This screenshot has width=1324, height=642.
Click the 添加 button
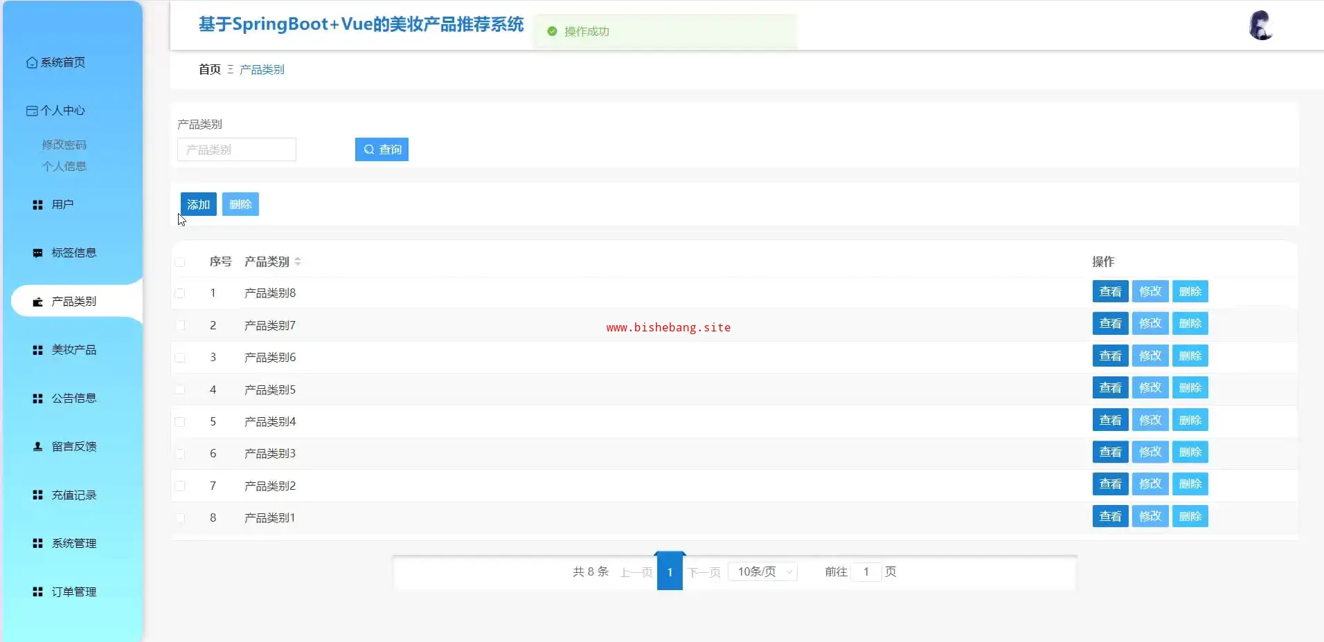pyautogui.click(x=199, y=204)
